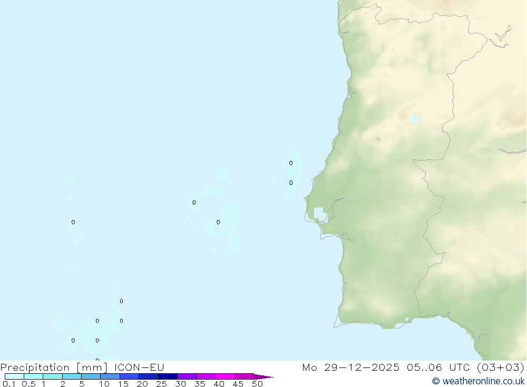Open the weatheronline.co.uk link

479,381
